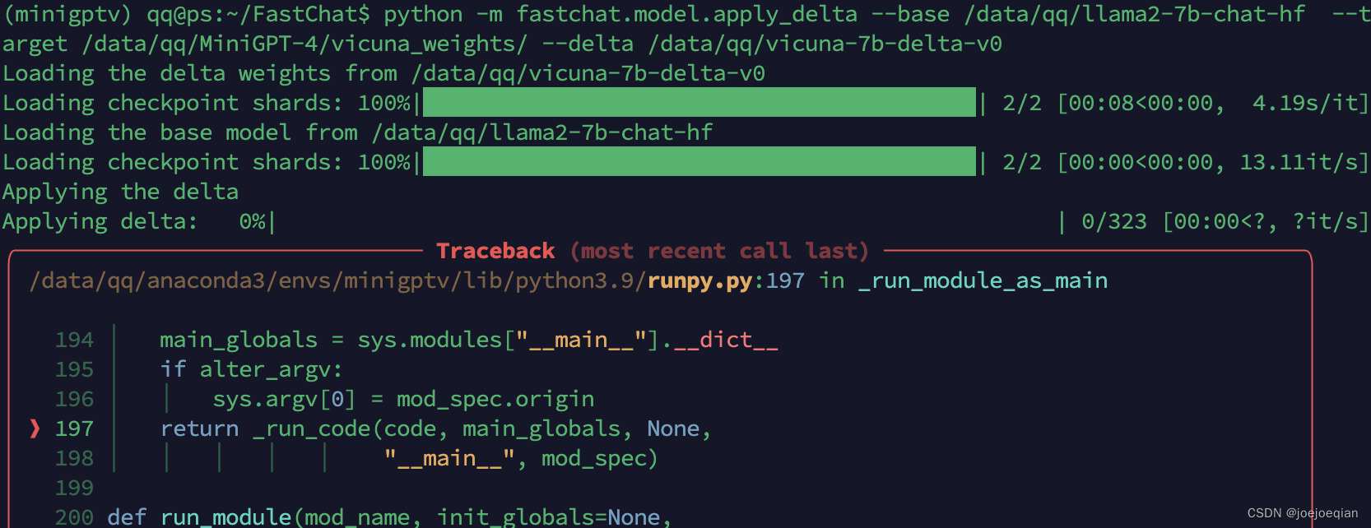Screen dimensions: 1371x528
Task: Click line number 200
Action: pos(75,517)
